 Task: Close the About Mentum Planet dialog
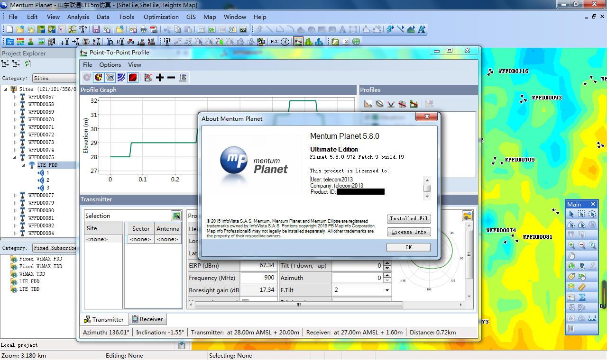click(427, 117)
